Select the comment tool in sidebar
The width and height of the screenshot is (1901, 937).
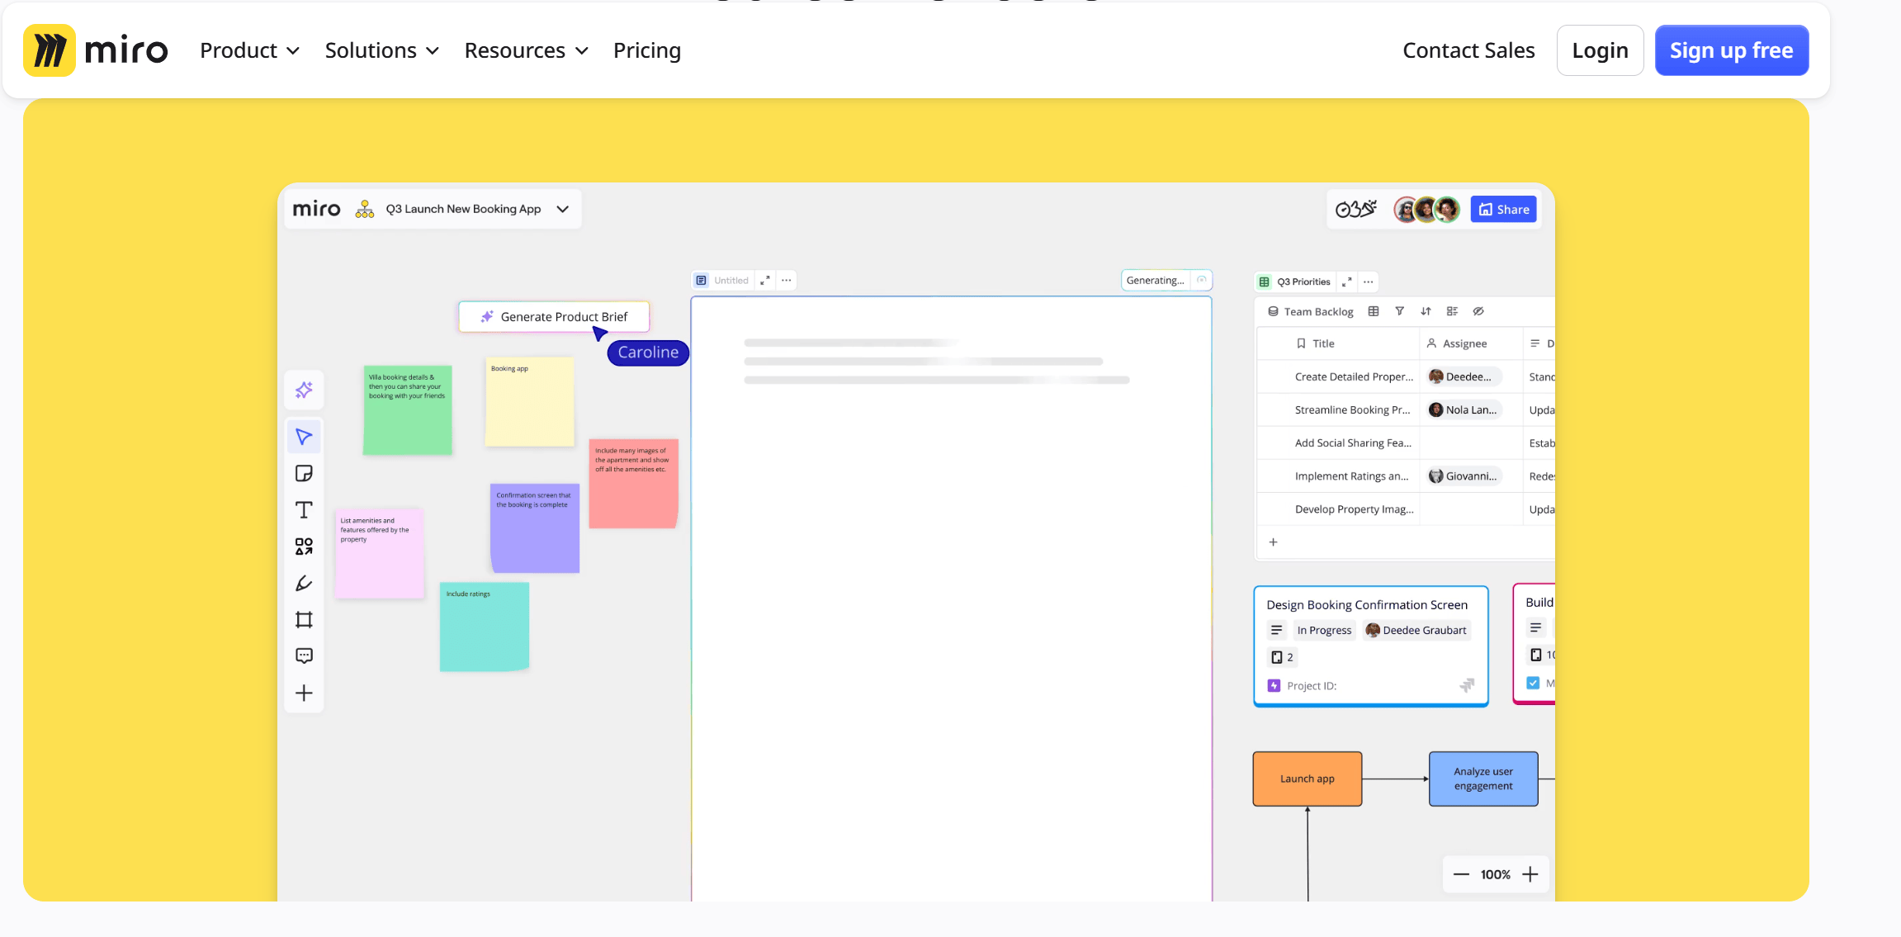tap(304, 656)
